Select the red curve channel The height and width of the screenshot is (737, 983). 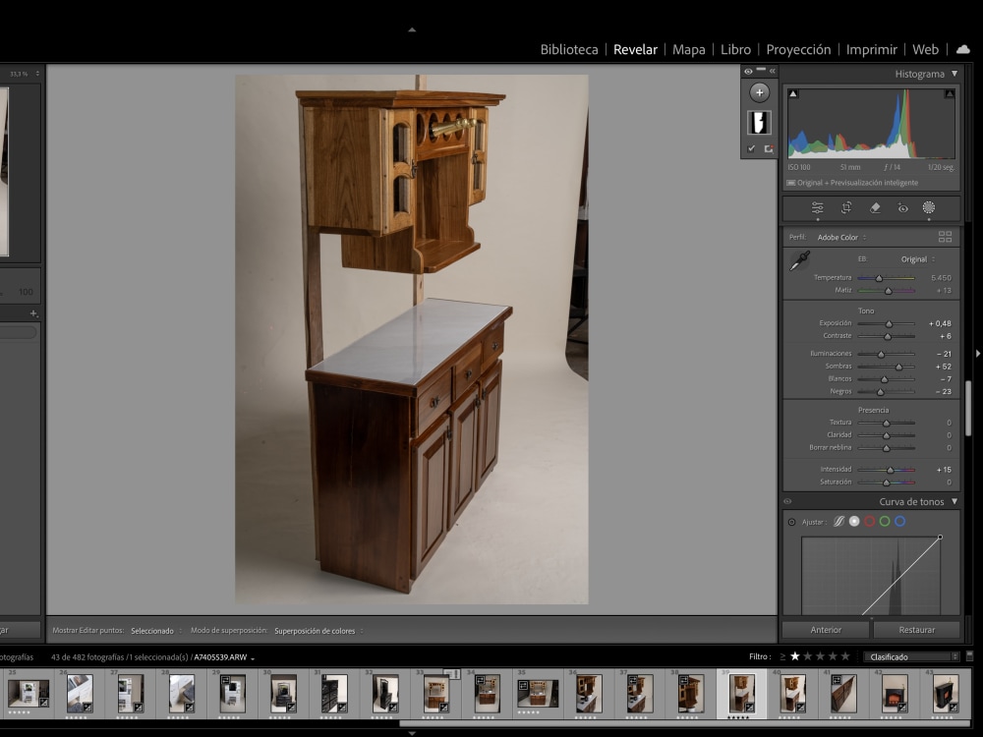(x=870, y=522)
